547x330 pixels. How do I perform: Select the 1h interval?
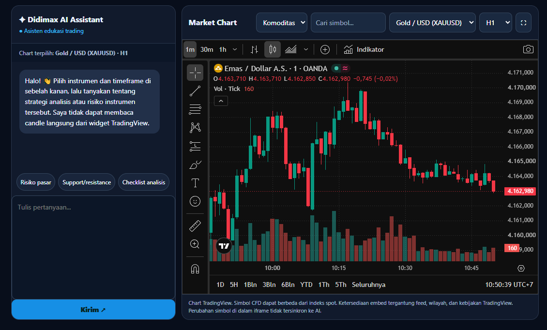pyautogui.click(x=223, y=49)
